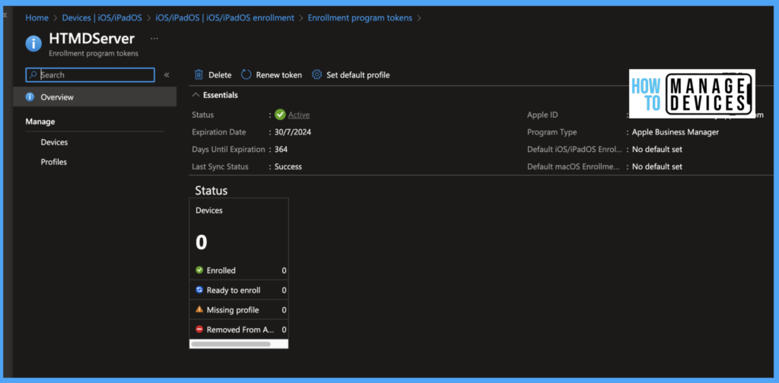Screen dimensions: 779x383
Task: Click the Removed From A... row text
Action: pos(241,329)
